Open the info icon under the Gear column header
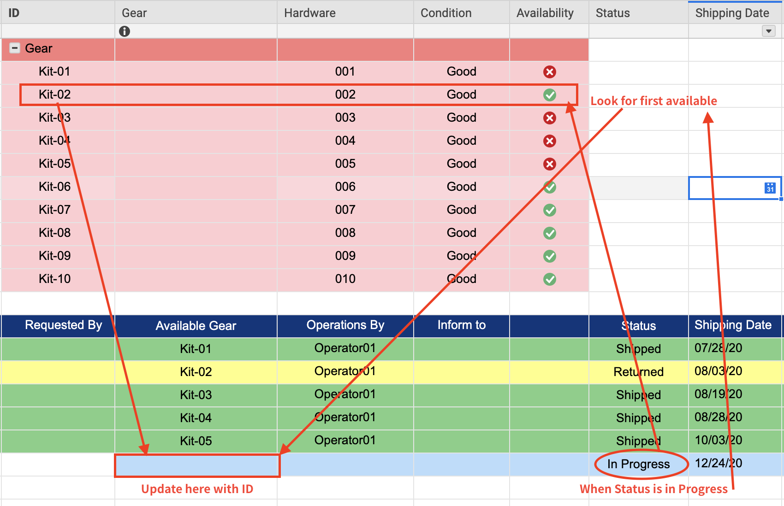This screenshot has height=506, width=784. coord(124,31)
